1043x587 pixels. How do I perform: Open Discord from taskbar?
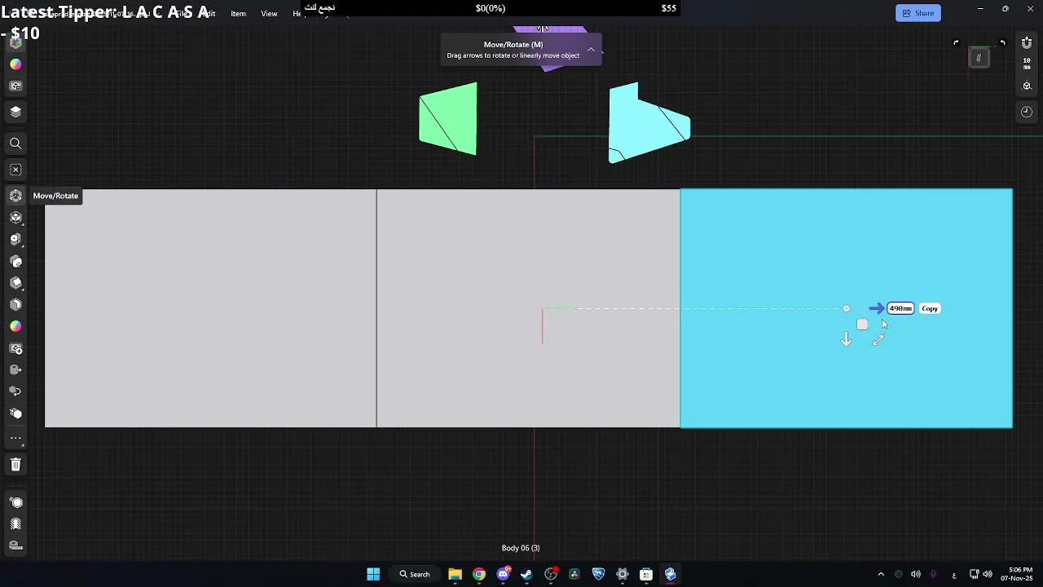point(503,574)
